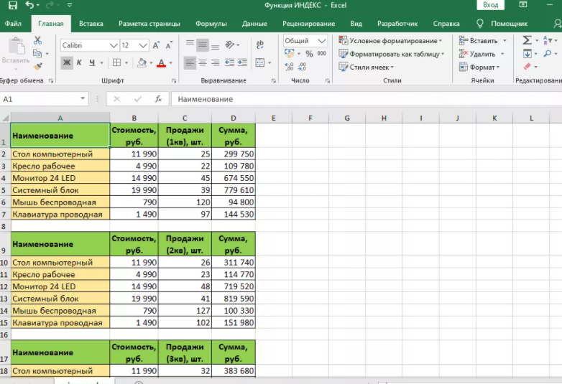Change text orientation using the angled text icon

[229, 45]
